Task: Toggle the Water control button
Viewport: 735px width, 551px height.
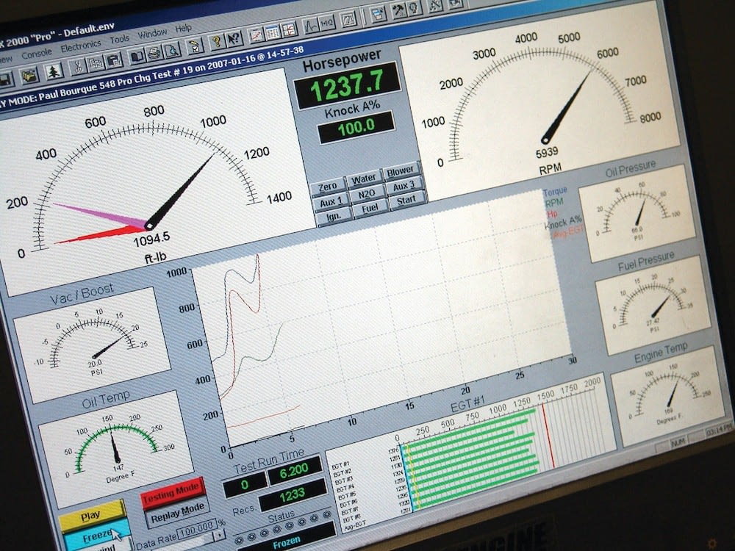Action: tap(364, 179)
